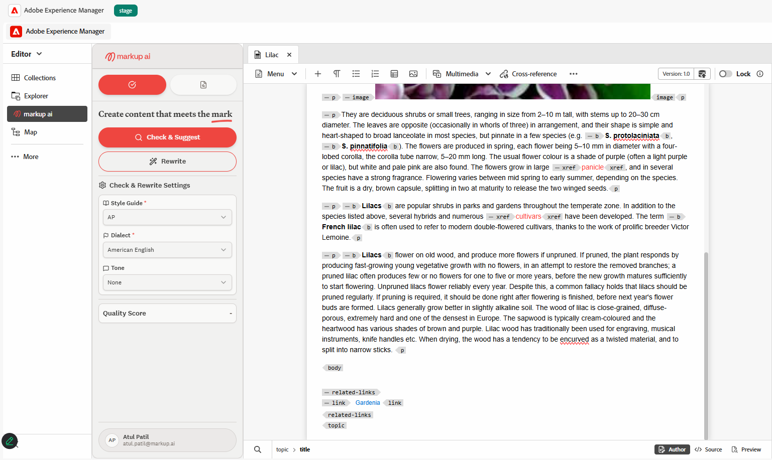The image size is (772, 460).
Task: Open the Atul Patil user profile
Action: [167, 440]
